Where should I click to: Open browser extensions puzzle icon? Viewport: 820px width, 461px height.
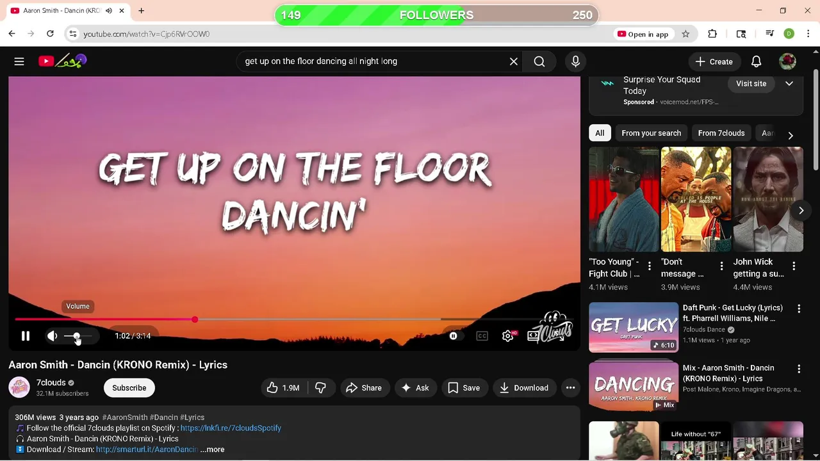(x=712, y=34)
